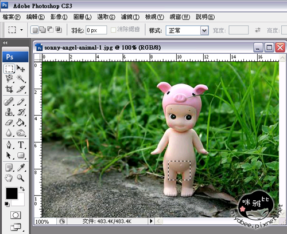
Task: Choose the Lasso tool
Action: pos(9,78)
